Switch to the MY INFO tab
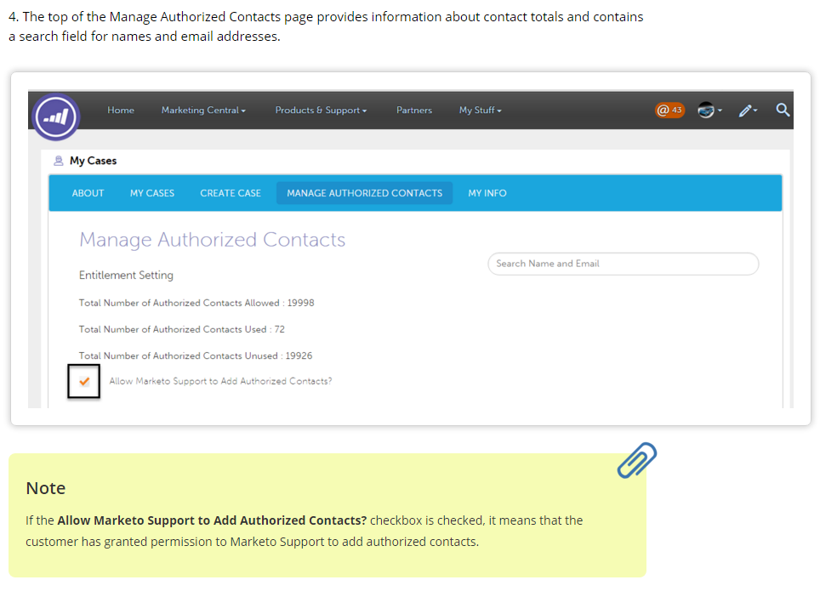This screenshot has height=597, width=820. pos(487,193)
